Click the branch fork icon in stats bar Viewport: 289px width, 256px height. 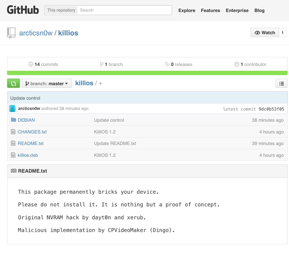pos(101,64)
